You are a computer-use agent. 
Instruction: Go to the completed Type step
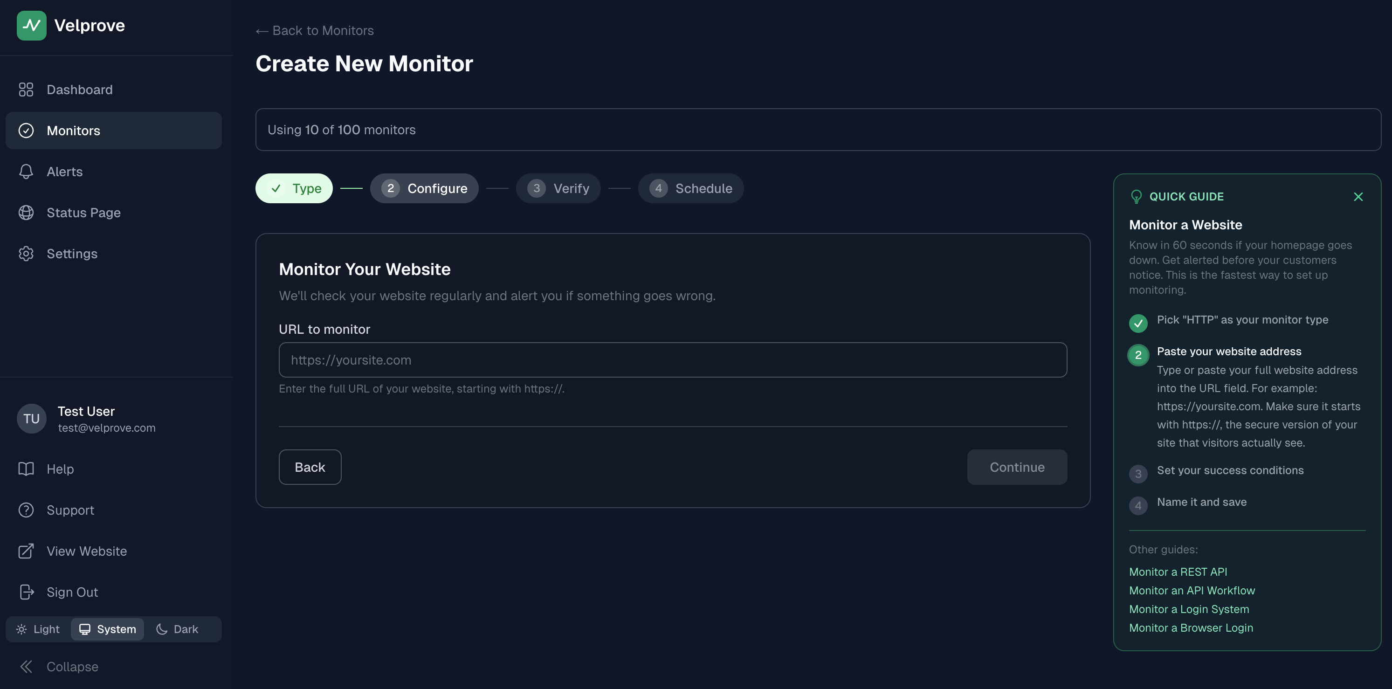(x=294, y=189)
